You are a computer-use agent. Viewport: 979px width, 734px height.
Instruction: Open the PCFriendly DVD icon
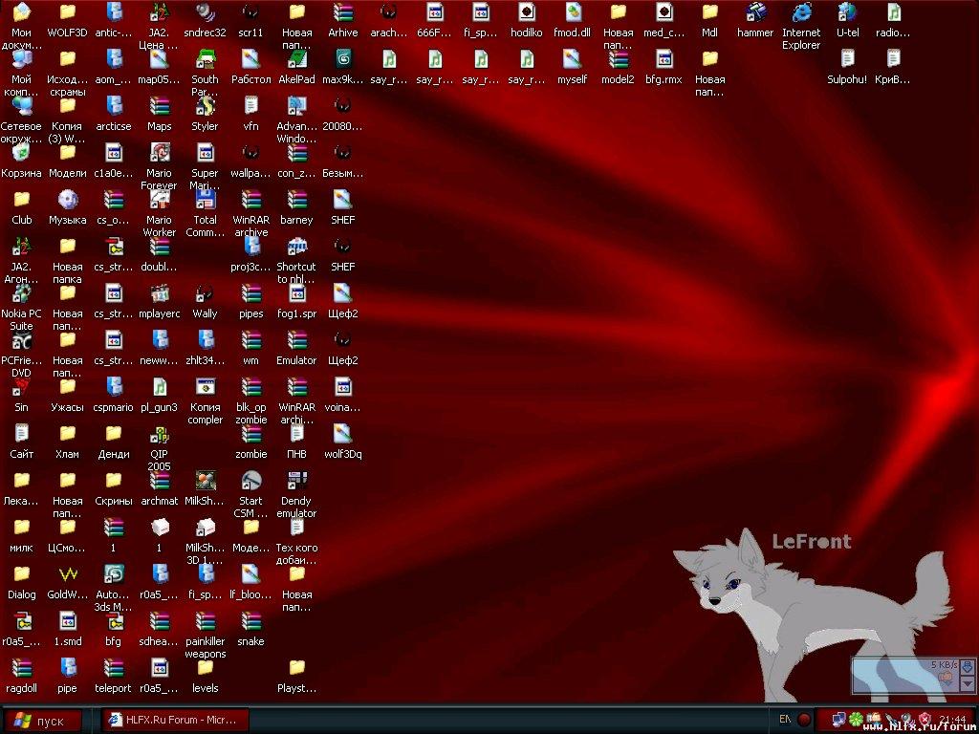click(21, 340)
